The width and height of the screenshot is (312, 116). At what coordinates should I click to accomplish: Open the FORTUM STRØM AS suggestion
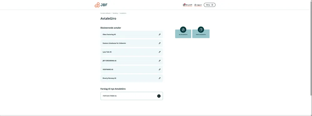tap(132, 96)
